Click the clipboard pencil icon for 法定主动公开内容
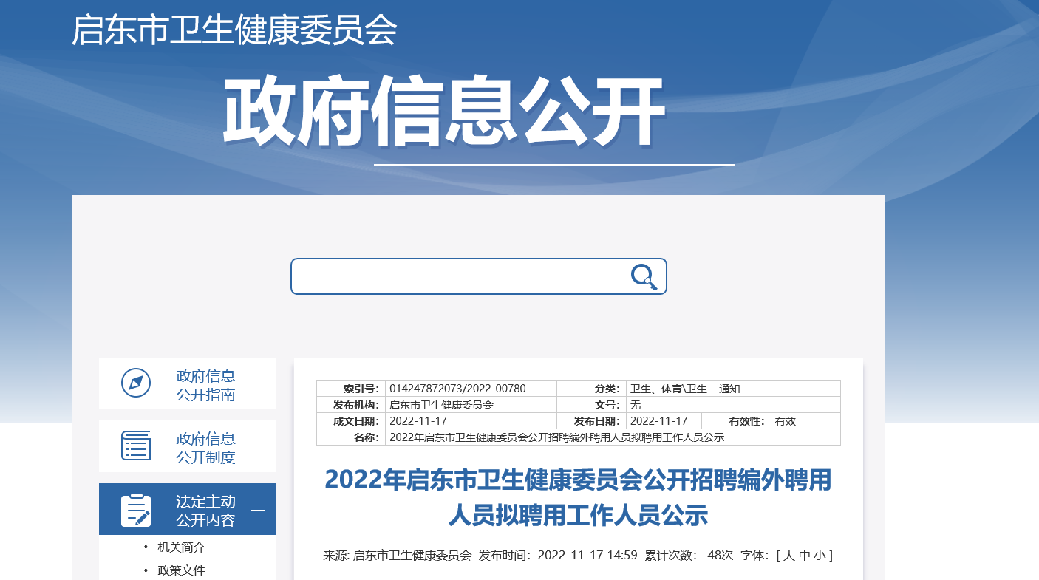1039x580 pixels. 136,510
